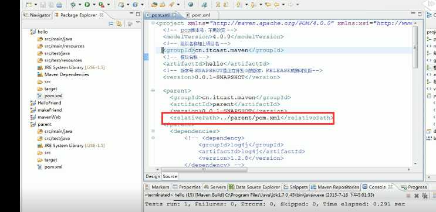The image size is (436, 212).
Task: Select the hello project
Action: coord(39,32)
